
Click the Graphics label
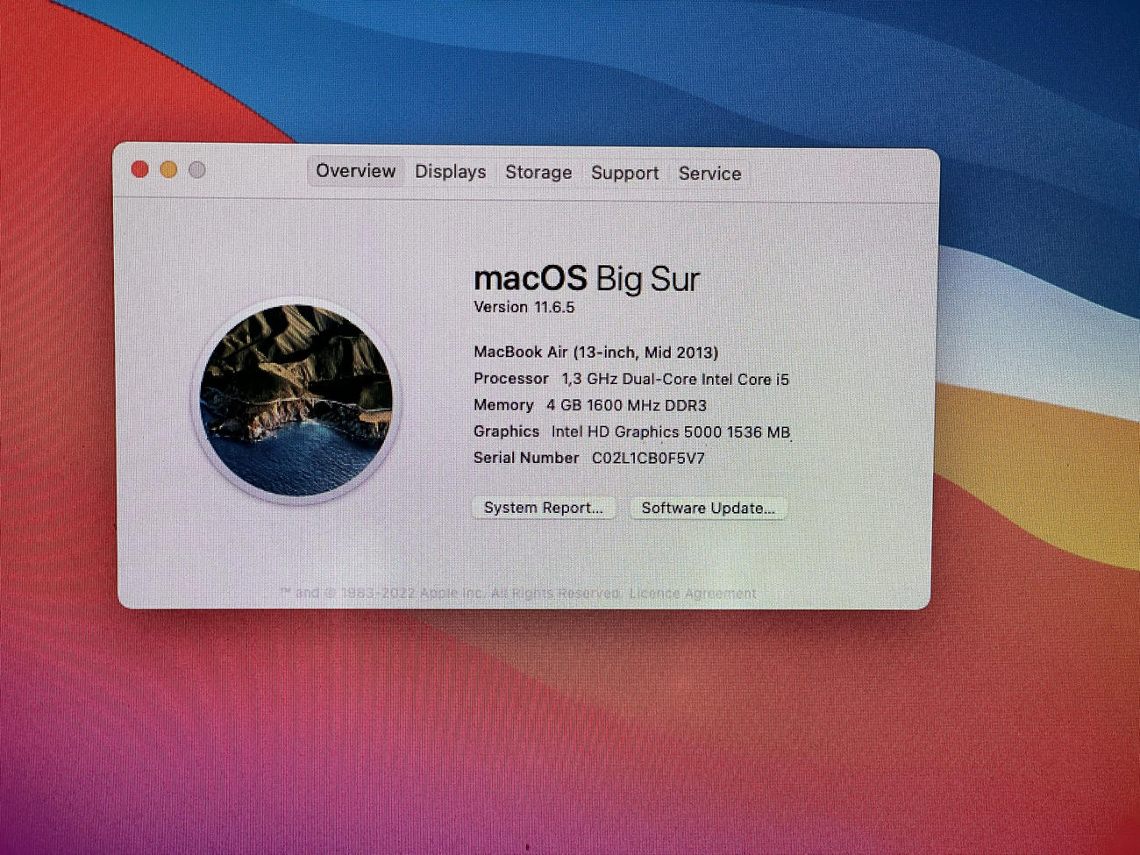506,431
